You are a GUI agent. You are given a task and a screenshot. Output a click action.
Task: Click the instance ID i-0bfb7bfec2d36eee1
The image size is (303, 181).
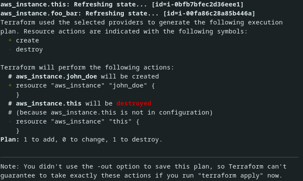click(207, 4)
